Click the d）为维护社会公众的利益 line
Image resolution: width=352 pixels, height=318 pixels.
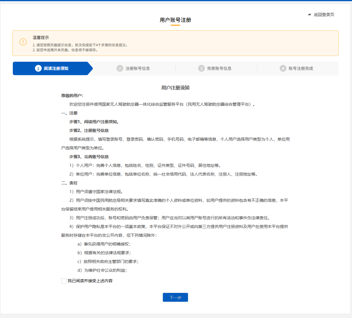[102, 270]
